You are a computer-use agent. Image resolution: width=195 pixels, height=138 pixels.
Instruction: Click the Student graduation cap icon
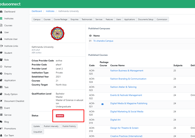click(x=2, y=53)
